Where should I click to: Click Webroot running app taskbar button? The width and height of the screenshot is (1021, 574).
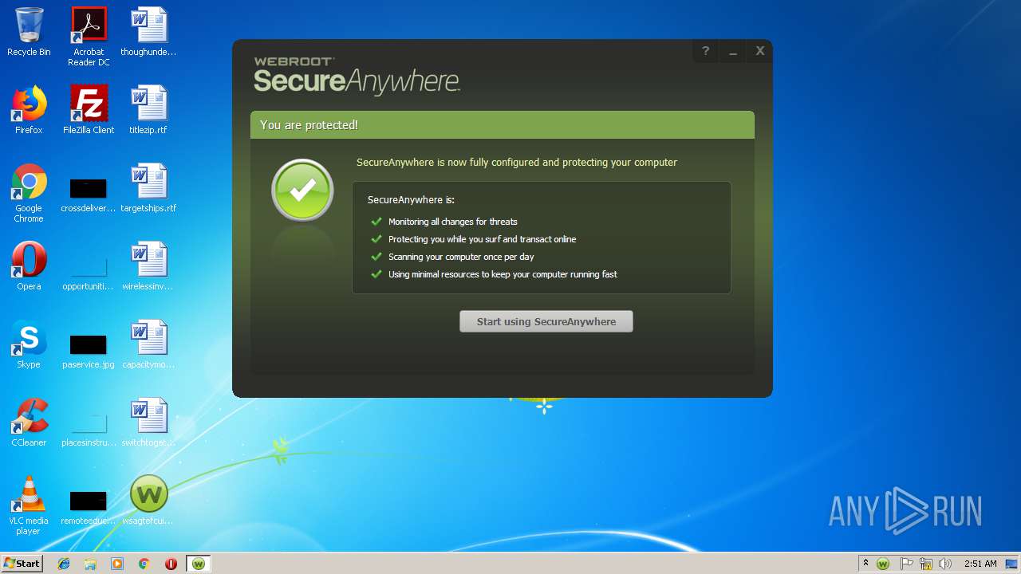click(x=199, y=564)
